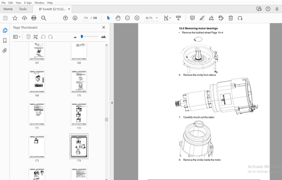Image resolution: width=282 pixels, height=180 pixels.
Task: Select page 171 thumbnail
Action: click(x=37, y=114)
